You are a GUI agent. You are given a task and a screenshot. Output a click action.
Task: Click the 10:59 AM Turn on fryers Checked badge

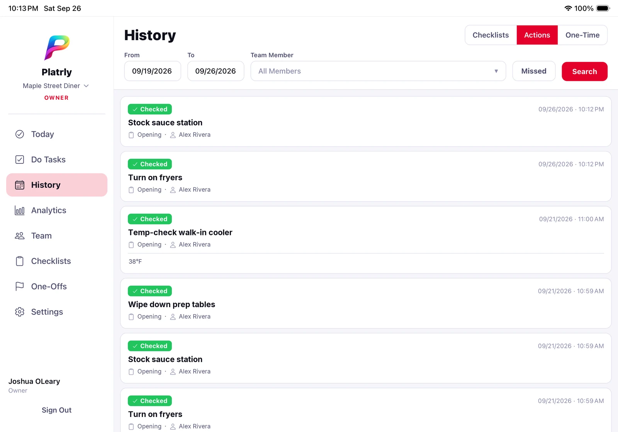pos(150,401)
